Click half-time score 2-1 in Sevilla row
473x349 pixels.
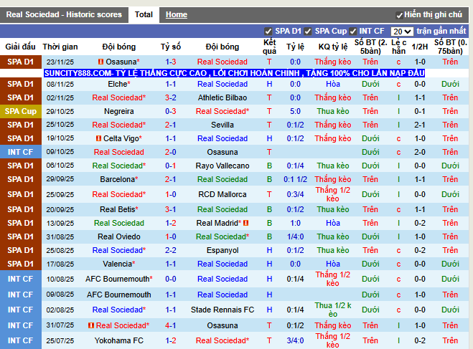tap(420, 125)
